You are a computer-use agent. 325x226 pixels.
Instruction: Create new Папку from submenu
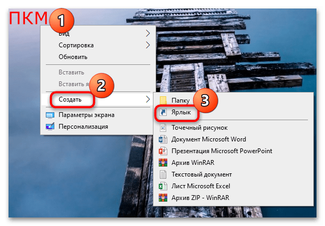tap(233, 101)
